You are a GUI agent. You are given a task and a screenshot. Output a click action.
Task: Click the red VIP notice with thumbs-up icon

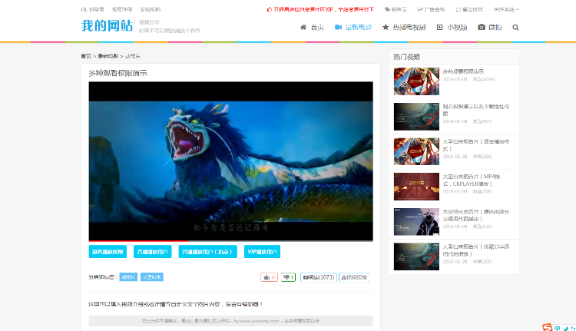(x=320, y=9)
